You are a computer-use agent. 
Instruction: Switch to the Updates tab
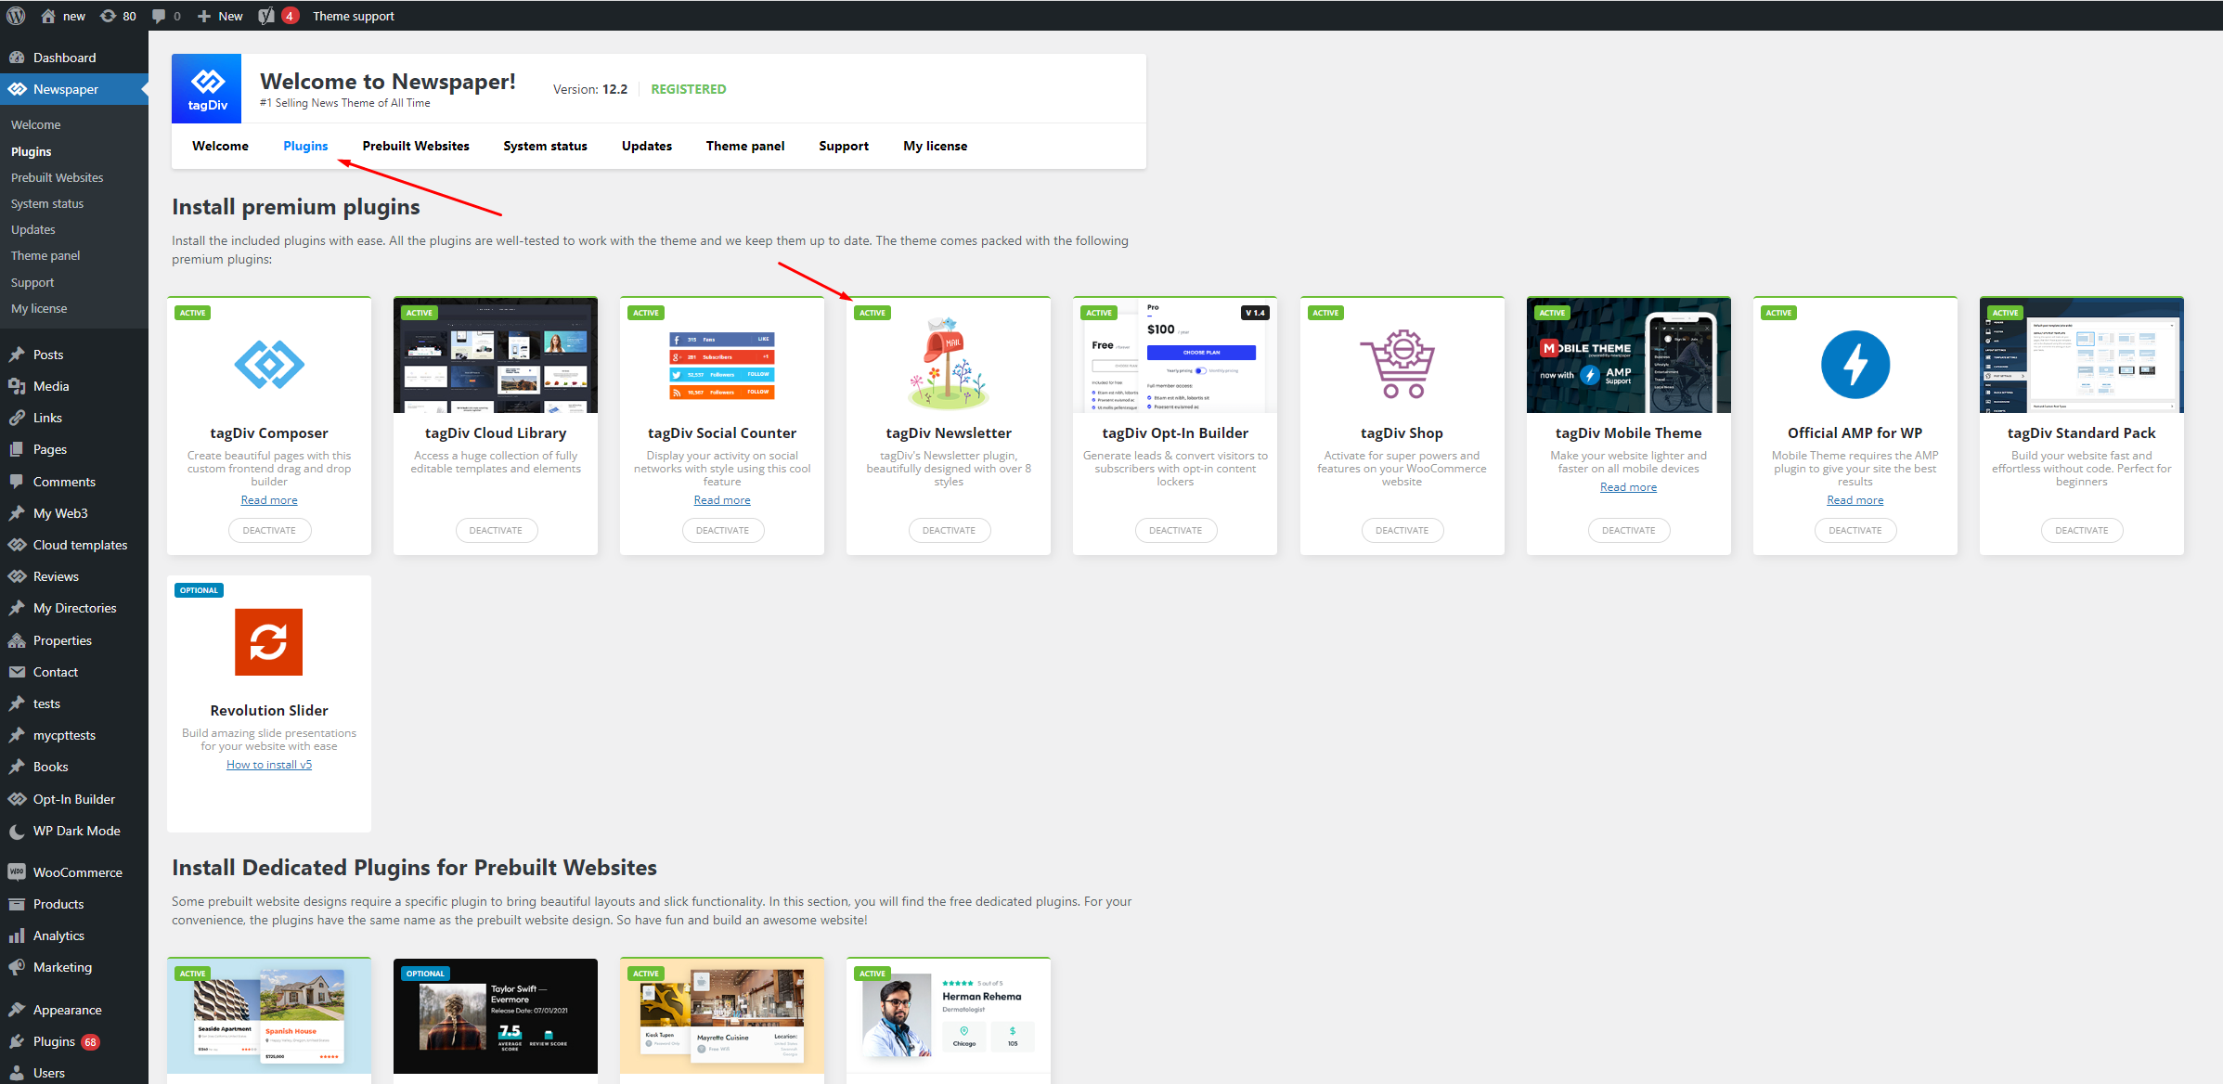click(x=647, y=146)
